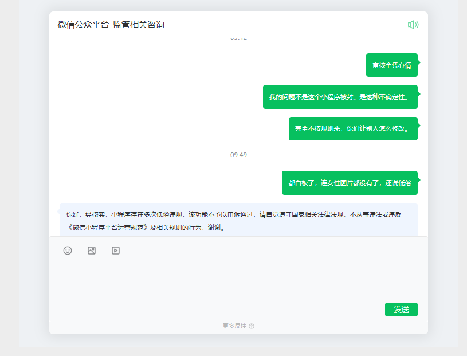This screenshot has height=356, width=467.
Task: Open the 更多反馈 link
Action: tap(234, 326)
